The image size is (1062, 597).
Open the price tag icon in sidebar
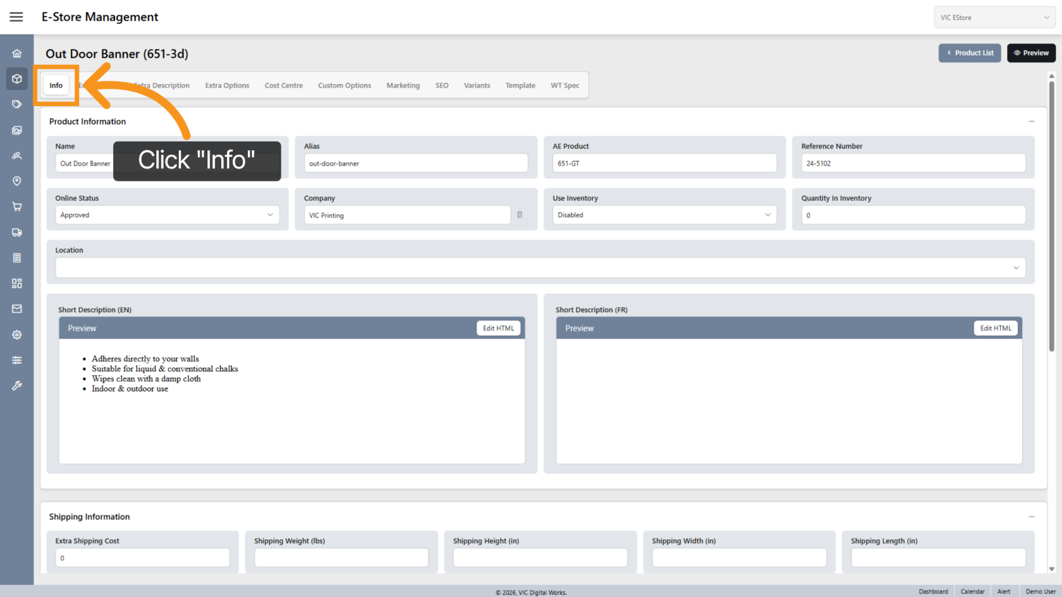[17, 104]
